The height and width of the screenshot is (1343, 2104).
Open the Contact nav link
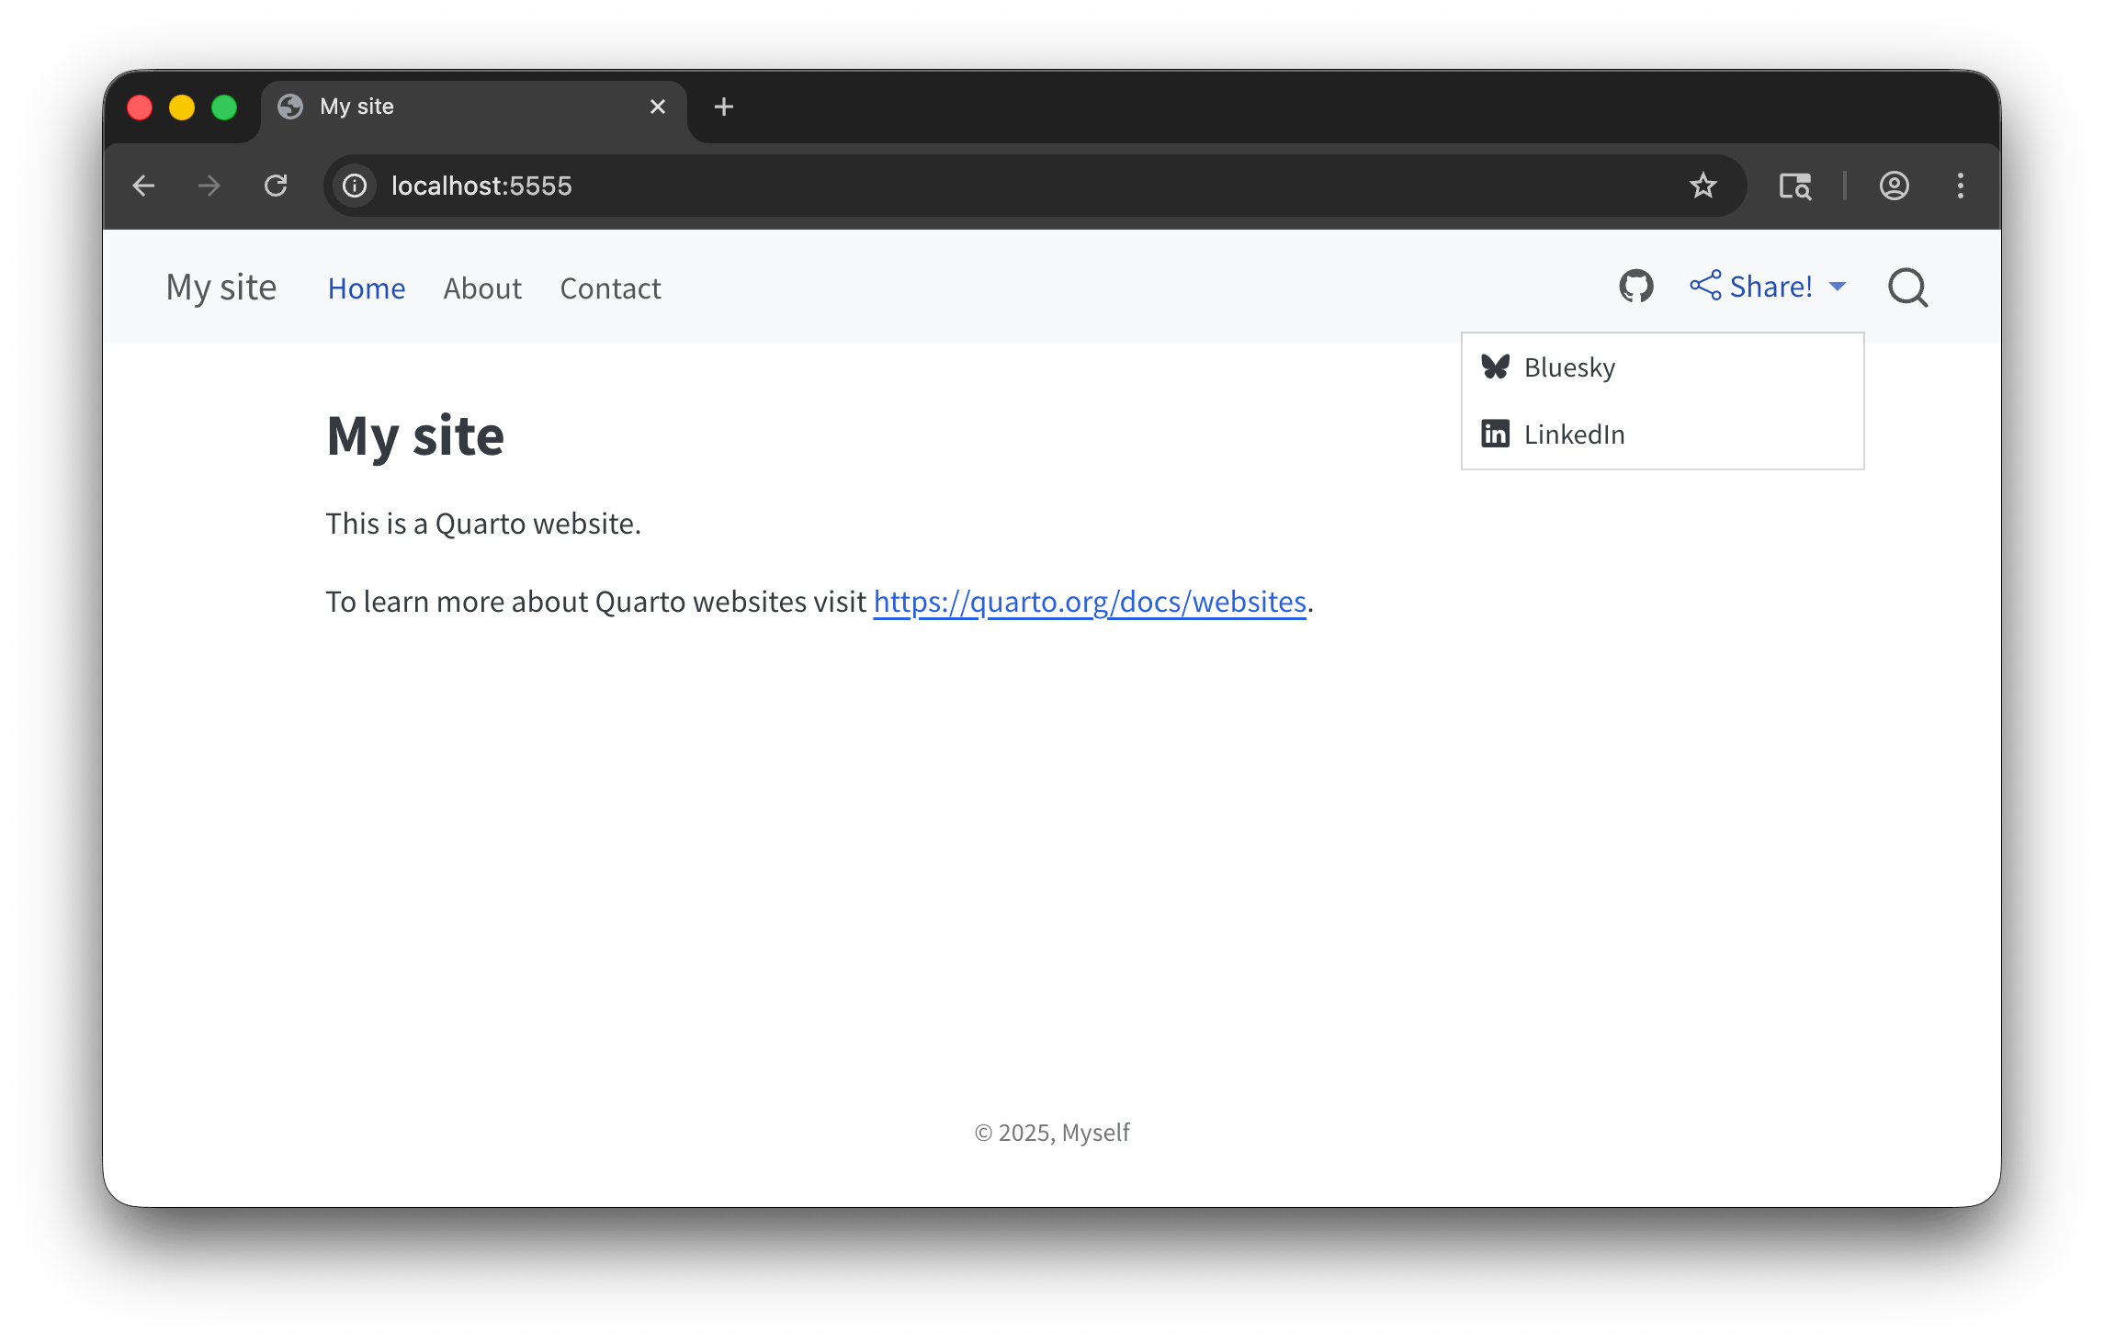(610, 288)
